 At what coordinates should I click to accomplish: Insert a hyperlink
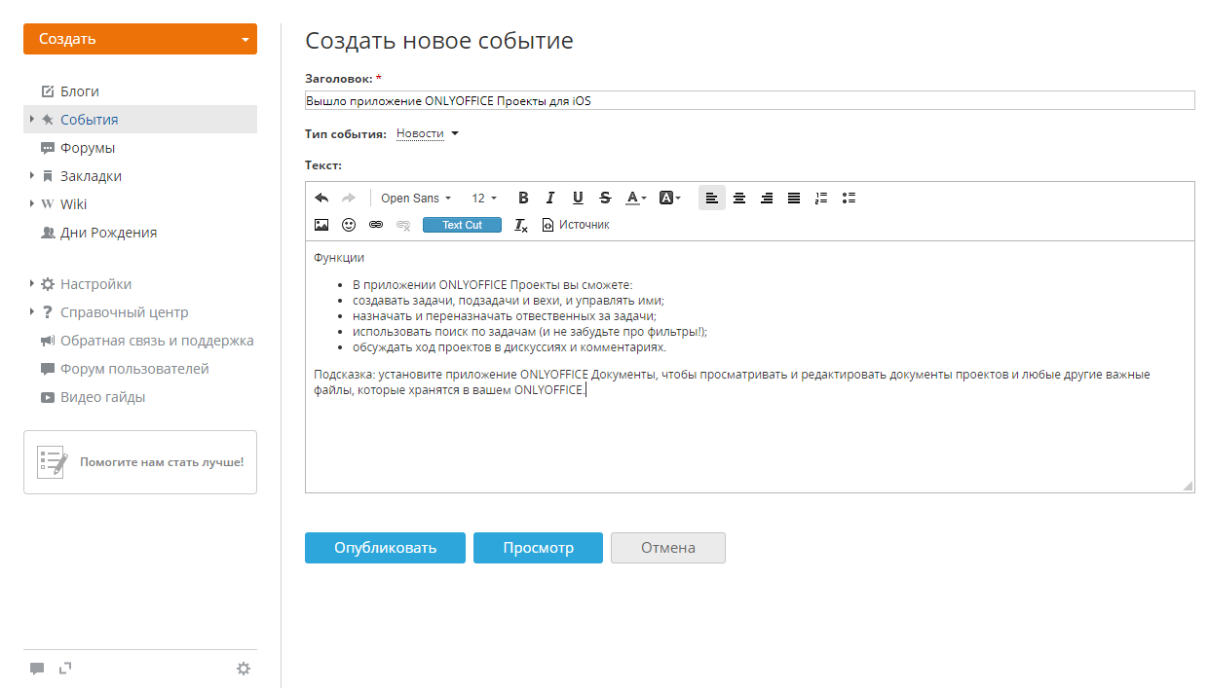(376, 225)
